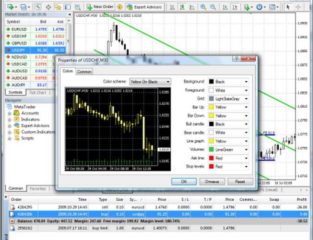Select pending order 2956162 row

tap(159, 228)
